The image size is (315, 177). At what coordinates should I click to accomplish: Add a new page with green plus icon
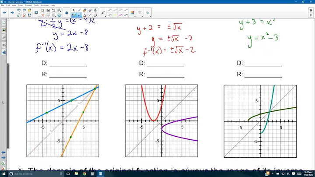(x=19, y=15)
